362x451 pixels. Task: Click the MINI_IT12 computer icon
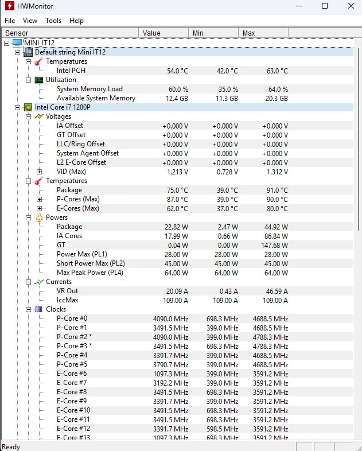pos(17,43)
